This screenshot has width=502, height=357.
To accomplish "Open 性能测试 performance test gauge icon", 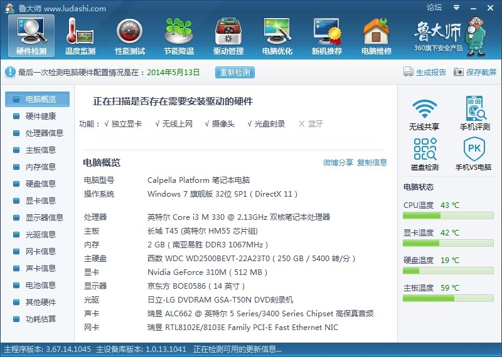I will [130, 36].
